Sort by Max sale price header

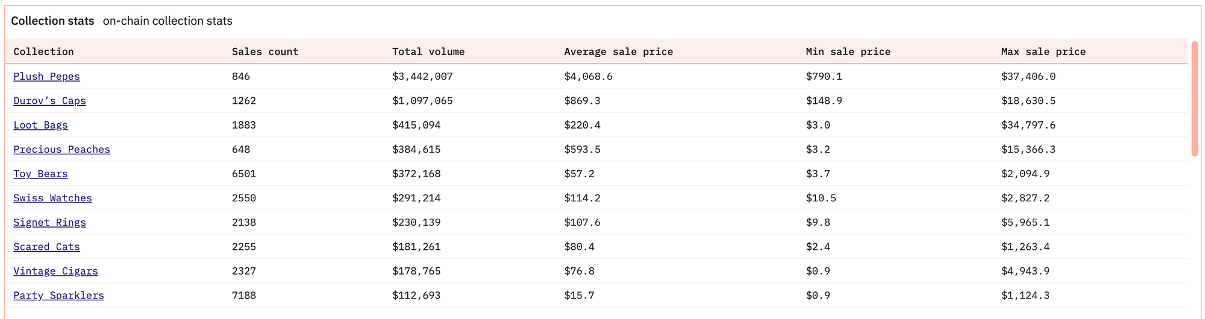(x=1043, y=52)
